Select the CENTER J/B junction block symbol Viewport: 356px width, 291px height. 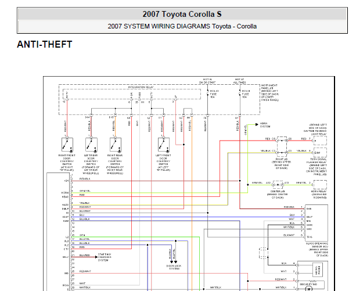tap(278, 185)
